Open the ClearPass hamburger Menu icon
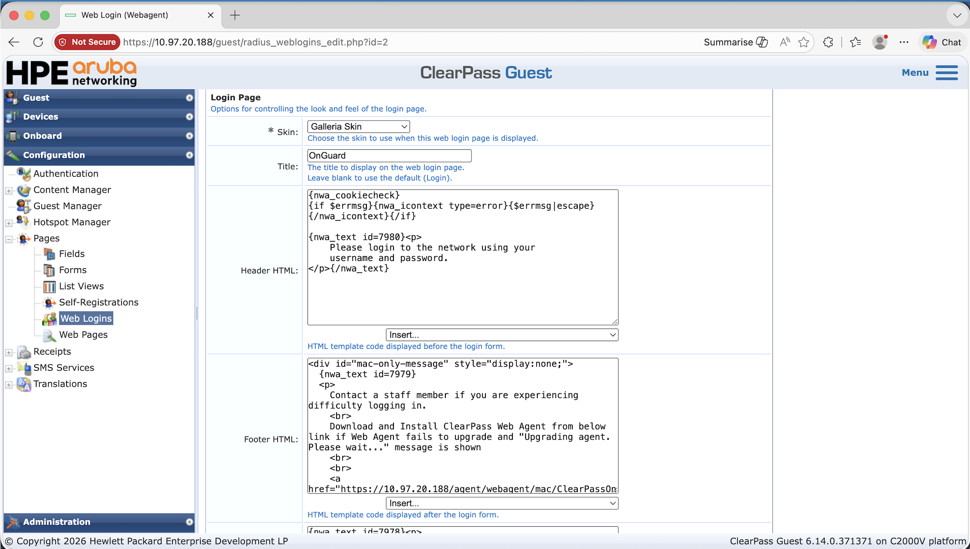The width and height of the screenshot is (970, 549). click(947, 73)
